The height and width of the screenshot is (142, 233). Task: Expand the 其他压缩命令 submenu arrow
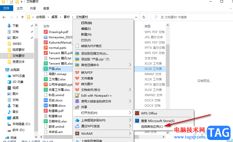[x=130, y=65]
